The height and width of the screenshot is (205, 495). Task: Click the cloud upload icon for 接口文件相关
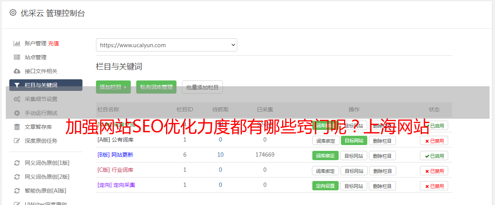click(17, 71)
